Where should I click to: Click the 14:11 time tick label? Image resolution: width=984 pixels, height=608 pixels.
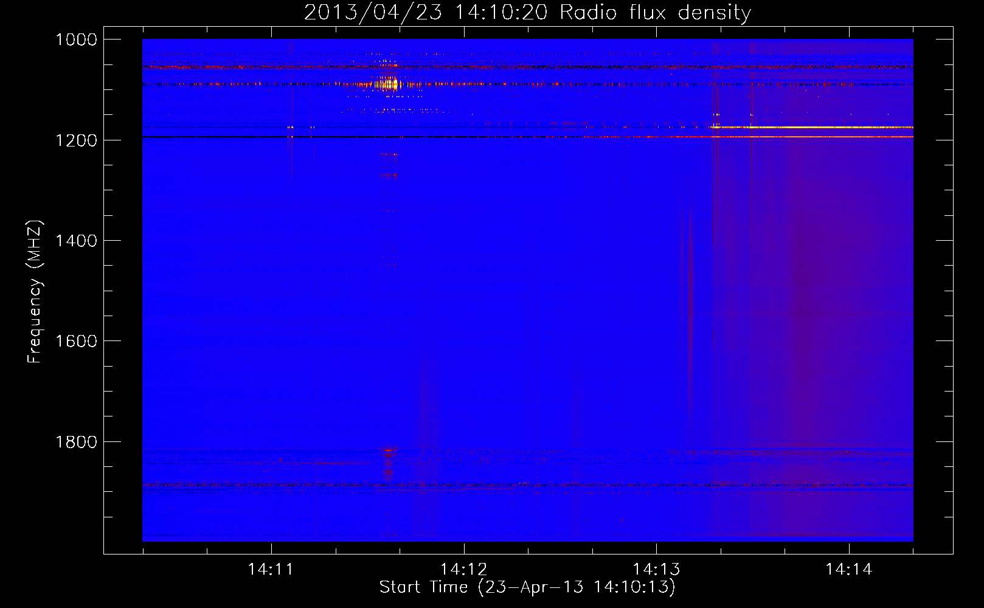pos(271,570)
